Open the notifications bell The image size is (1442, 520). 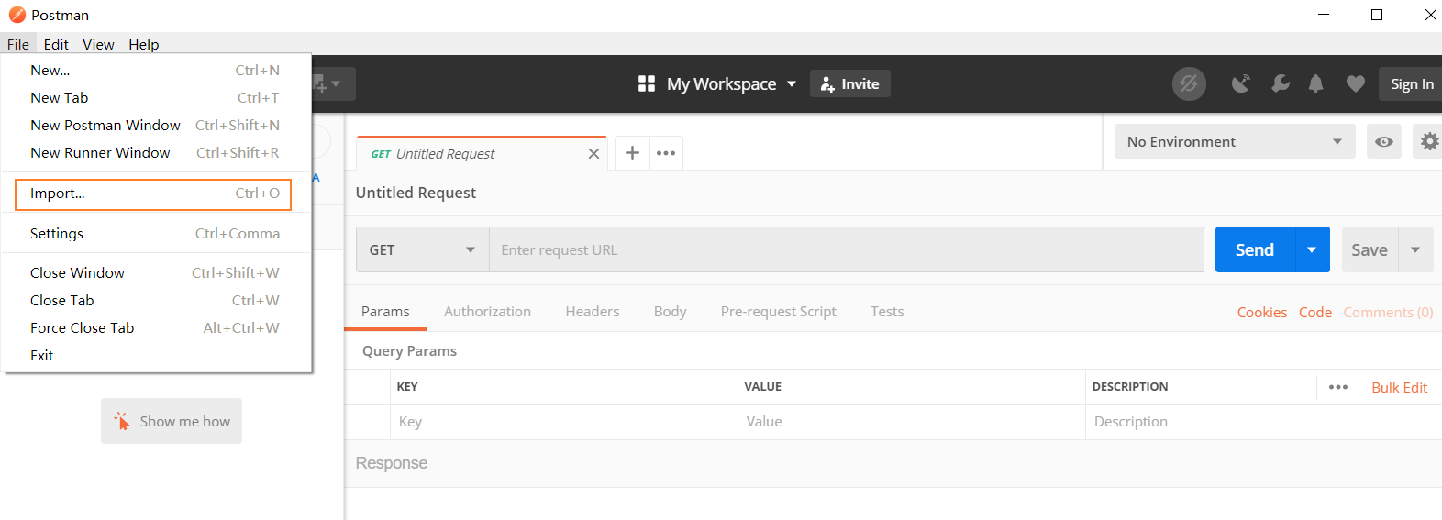click(x=1315, y=83)
